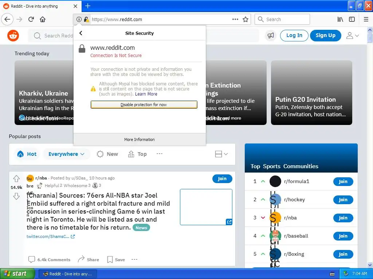This screenshot has width=373, height=279.
Task: Select the Hot sort tab
Action: [27, 154]
